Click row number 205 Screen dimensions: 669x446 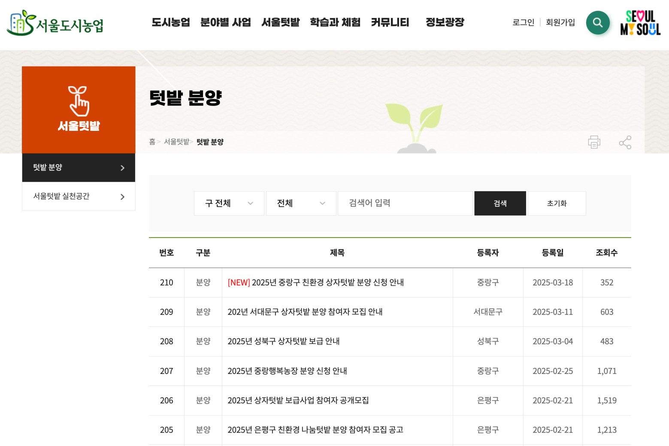click(166, 430)
